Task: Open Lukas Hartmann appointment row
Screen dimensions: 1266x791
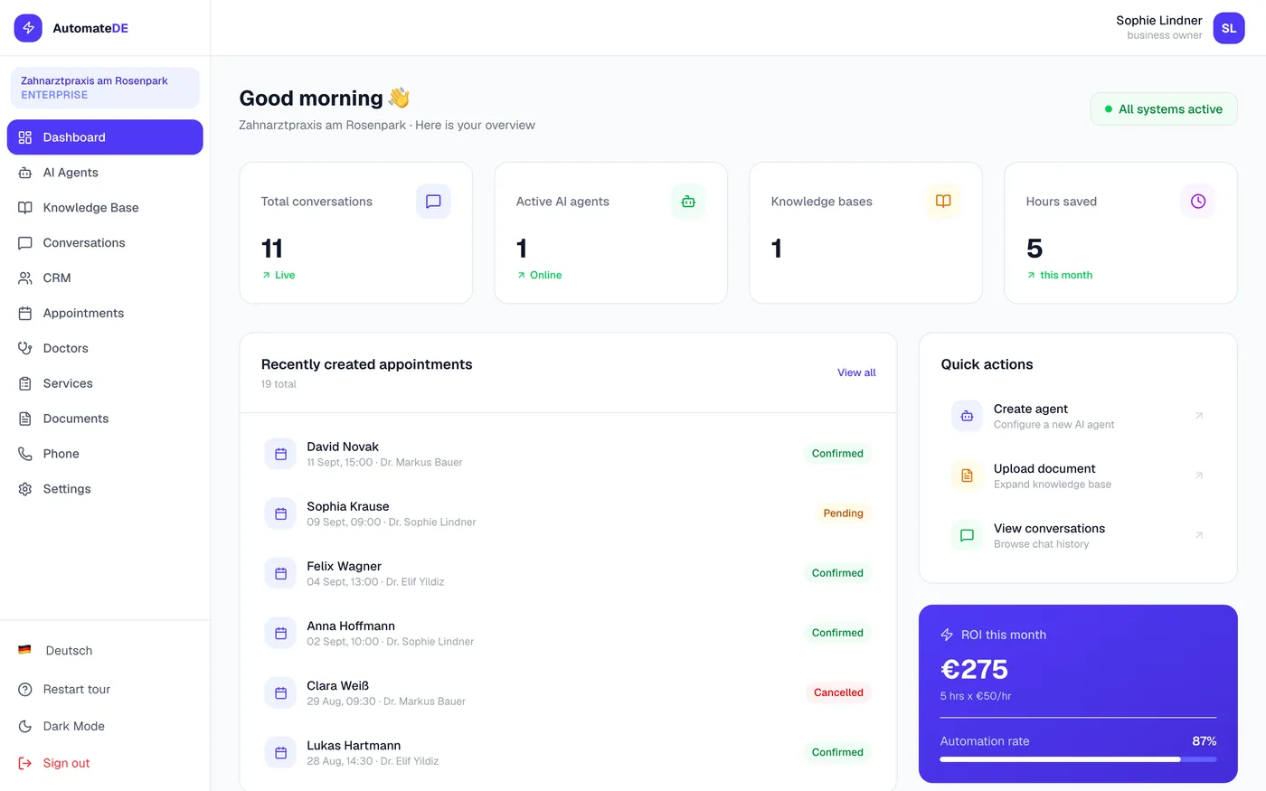Action: 568,752
